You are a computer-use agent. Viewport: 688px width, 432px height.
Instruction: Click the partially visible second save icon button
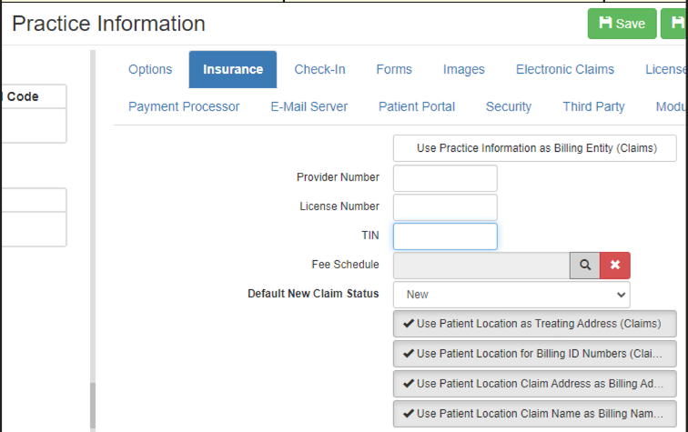pos(674,24)
